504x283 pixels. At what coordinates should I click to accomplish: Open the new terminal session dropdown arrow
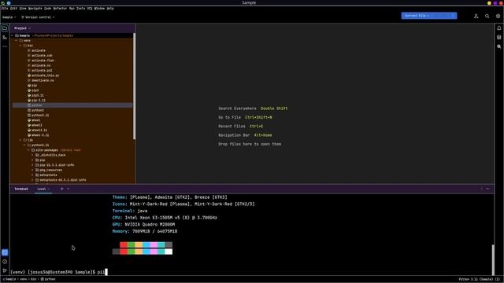point(69,189)
